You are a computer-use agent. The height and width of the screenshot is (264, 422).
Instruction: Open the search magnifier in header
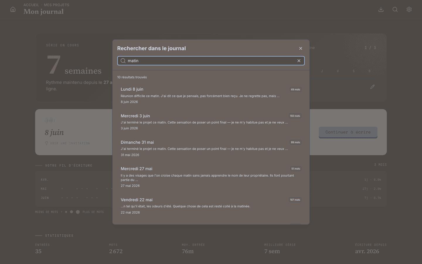coord(395,9)
